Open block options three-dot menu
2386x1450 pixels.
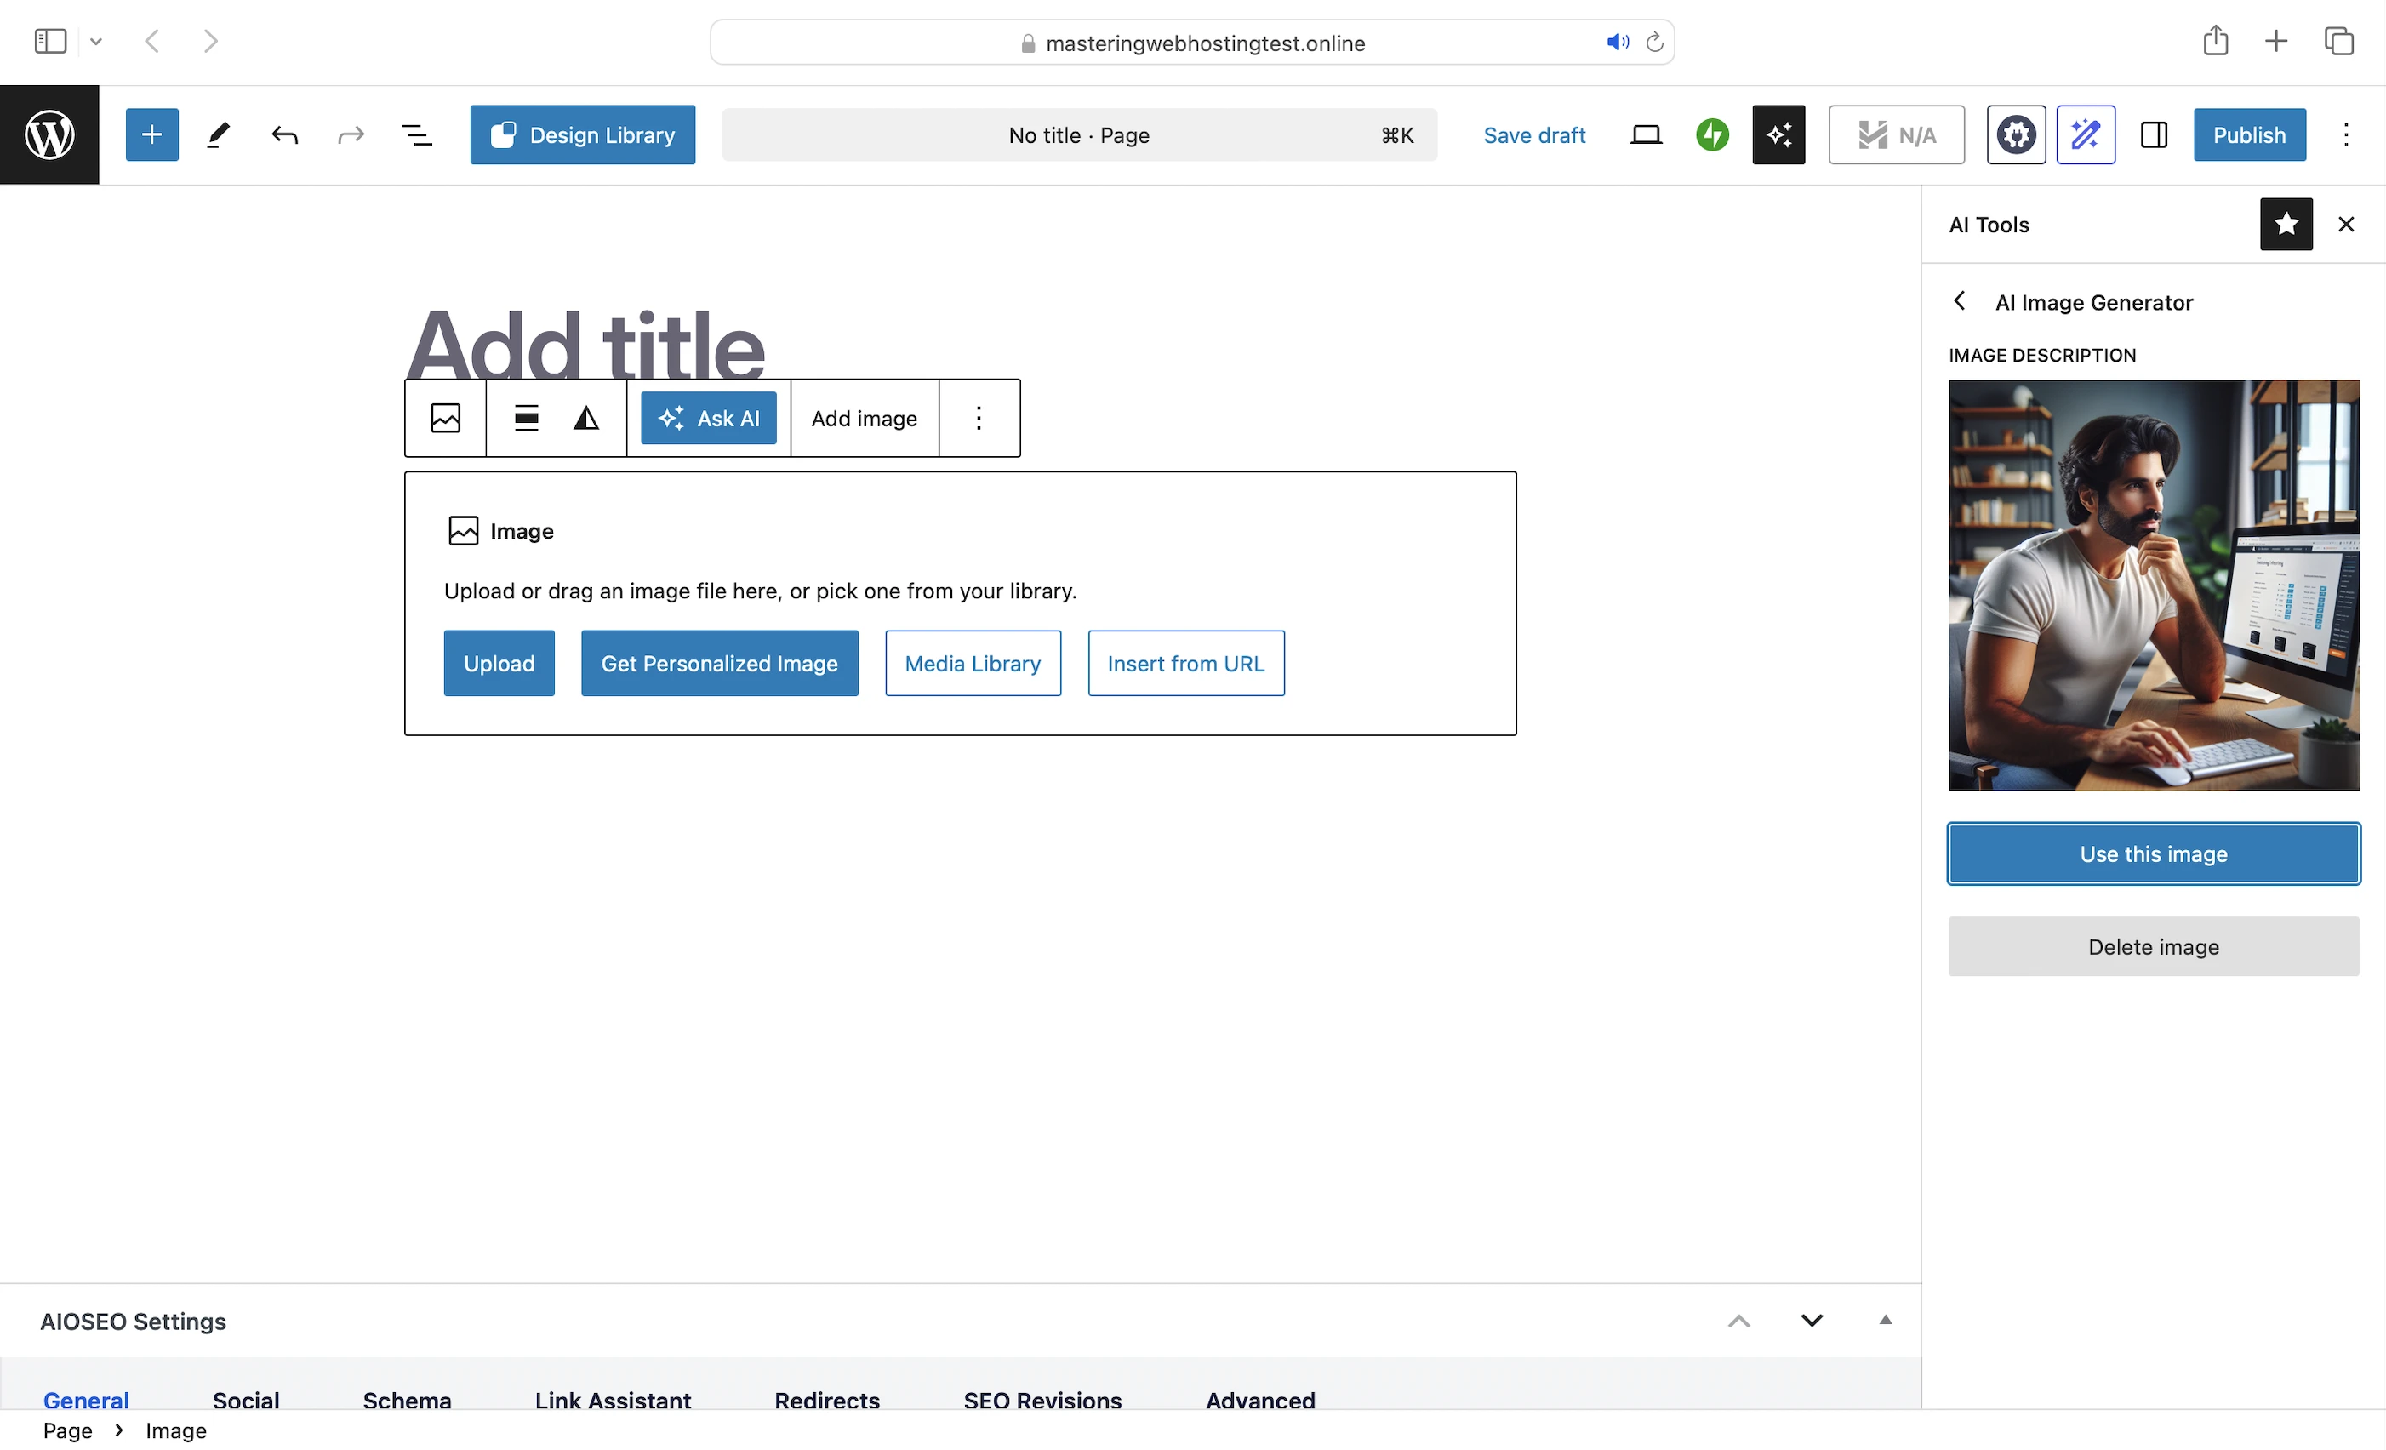click(x=979, y=419)
